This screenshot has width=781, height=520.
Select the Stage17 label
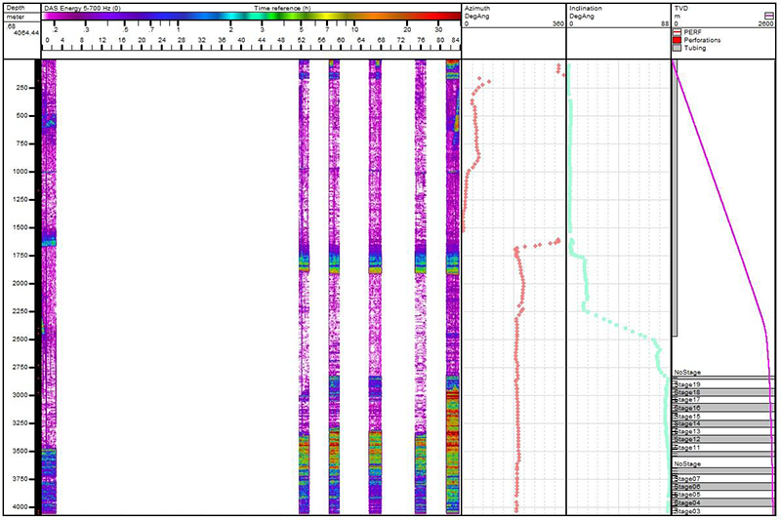[x=687, y=400]
